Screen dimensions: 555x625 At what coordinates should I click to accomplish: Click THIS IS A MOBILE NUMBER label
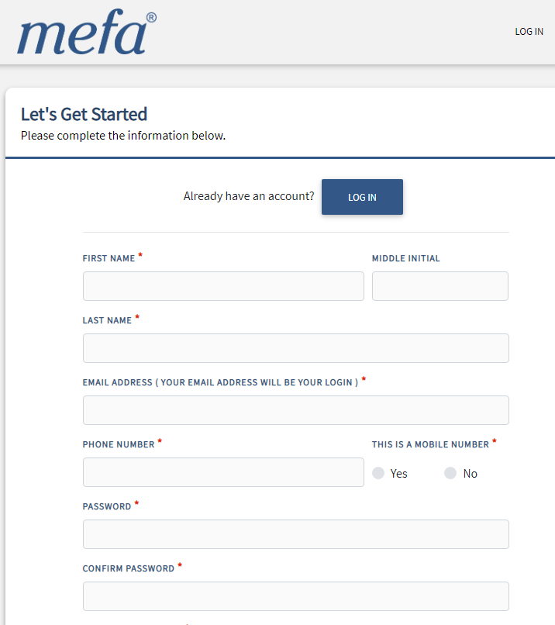[x=430, y=444]
